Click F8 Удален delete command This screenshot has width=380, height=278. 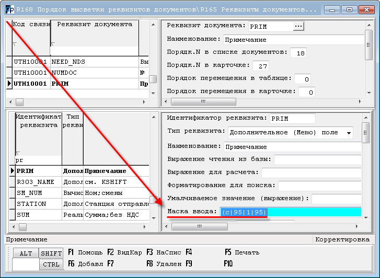(x=164, y=264)
